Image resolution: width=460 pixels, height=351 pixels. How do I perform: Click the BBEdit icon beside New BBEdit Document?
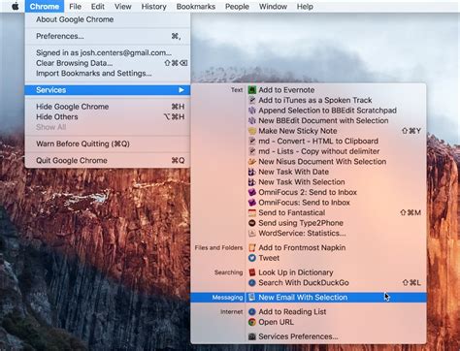pos(252,121)
